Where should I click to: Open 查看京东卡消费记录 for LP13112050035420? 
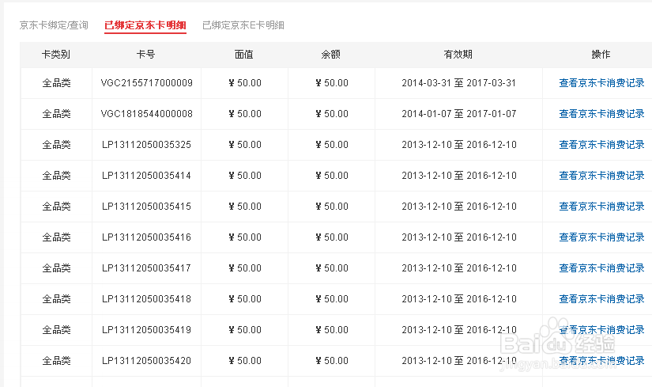[601, 360]
